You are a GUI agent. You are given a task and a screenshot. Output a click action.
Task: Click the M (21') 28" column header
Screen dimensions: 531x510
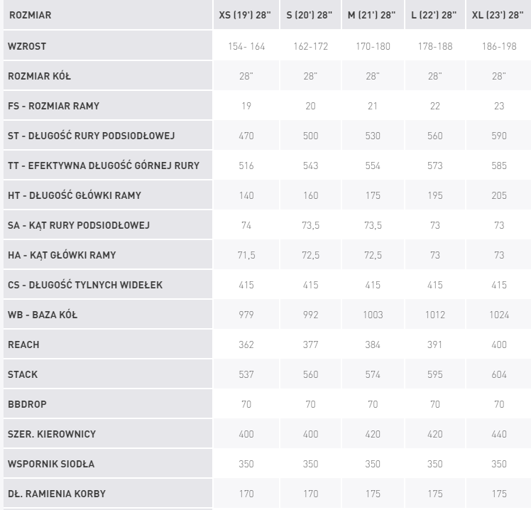pyautogui.click(x=373, y=15)
